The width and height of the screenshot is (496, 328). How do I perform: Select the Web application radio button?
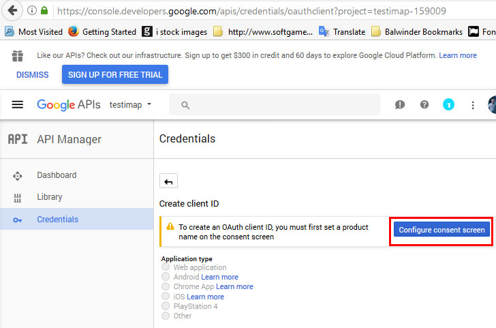coord(166,268)
